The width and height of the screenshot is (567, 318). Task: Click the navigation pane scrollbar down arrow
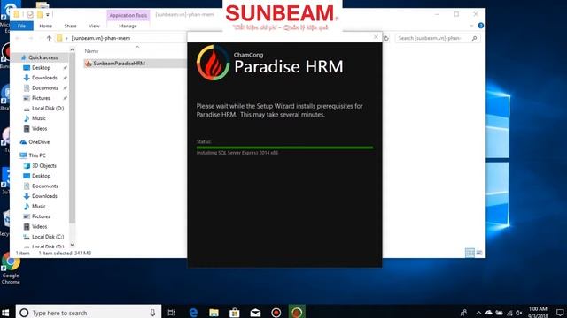pyautogui.click(x=72, y=245)
